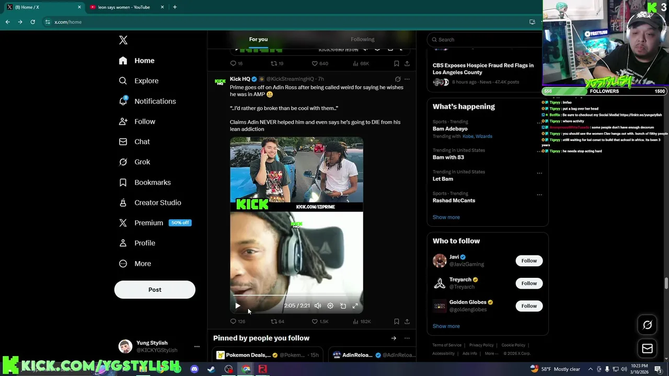This screenshot has height=376, width=669.
Task: Open Premium in the sidebar
Action: pos(155,222)
